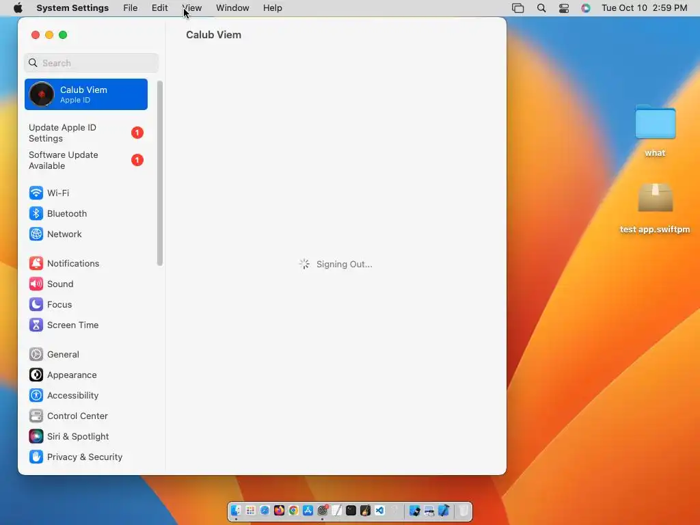
Task: Open the Appearance icon in sidebar
Action: click(x=36, y=375)
